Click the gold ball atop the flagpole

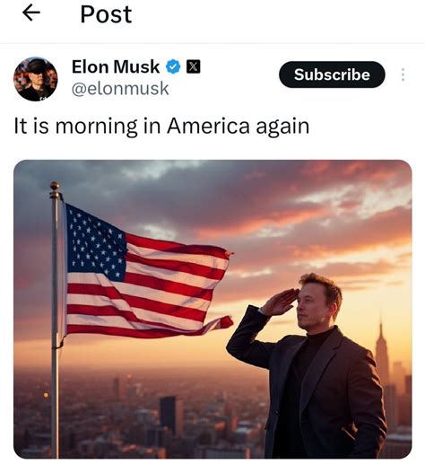click(55, 186)
